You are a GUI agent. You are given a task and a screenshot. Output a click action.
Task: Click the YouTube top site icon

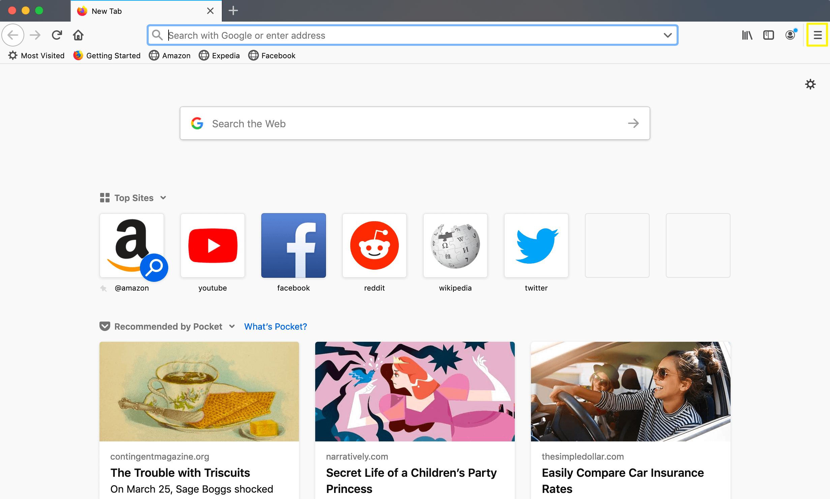212,245
